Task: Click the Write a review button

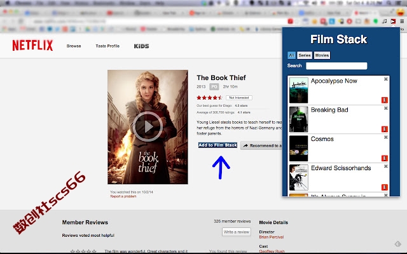Action: [236, 232]
